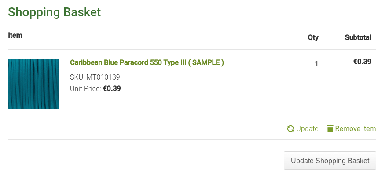Click the teal paracord product thumbnail
This screenshot has height=176, width=389.
point(33,84)
